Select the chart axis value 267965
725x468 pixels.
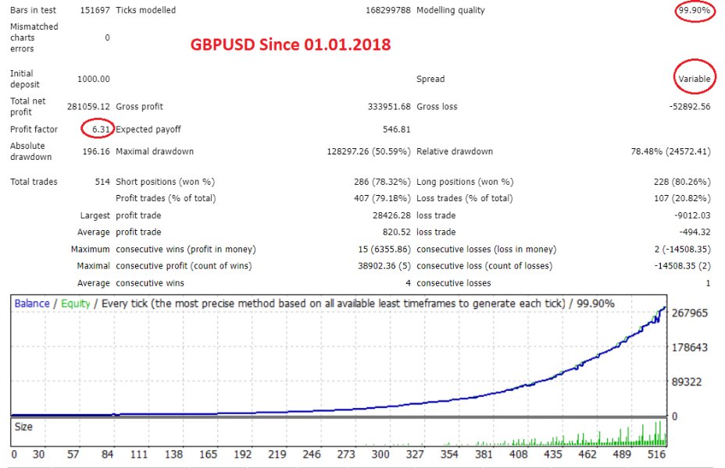pyautogui.click(x=689, y=313)
